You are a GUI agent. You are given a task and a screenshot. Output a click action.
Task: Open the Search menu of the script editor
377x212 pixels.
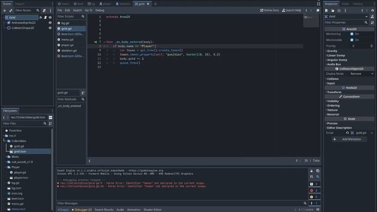coord(77,11)
